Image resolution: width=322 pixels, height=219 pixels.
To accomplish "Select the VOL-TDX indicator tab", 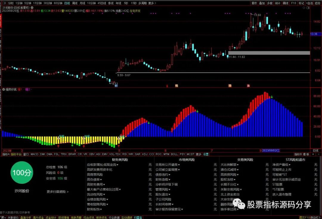I will [x=115, y=154].
